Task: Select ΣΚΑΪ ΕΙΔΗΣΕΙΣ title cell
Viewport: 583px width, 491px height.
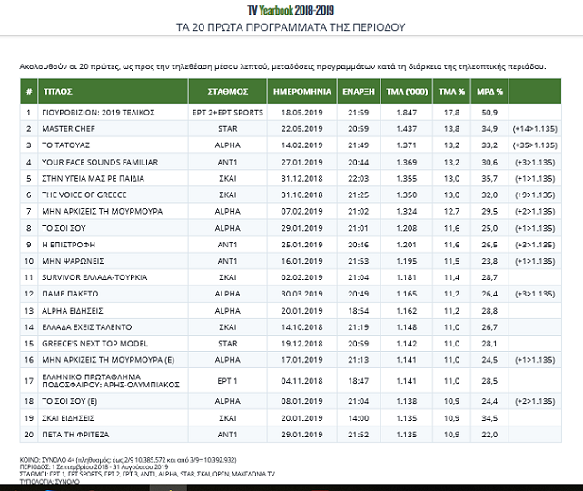Action: click(113, 418)
